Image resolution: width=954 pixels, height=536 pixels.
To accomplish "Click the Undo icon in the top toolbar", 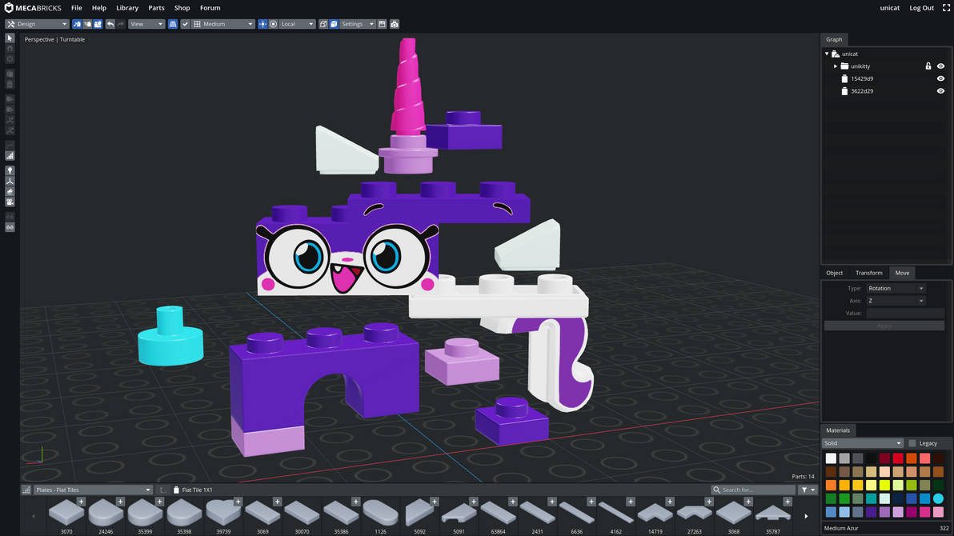I will pyautogui.click(x=110, y=24).
